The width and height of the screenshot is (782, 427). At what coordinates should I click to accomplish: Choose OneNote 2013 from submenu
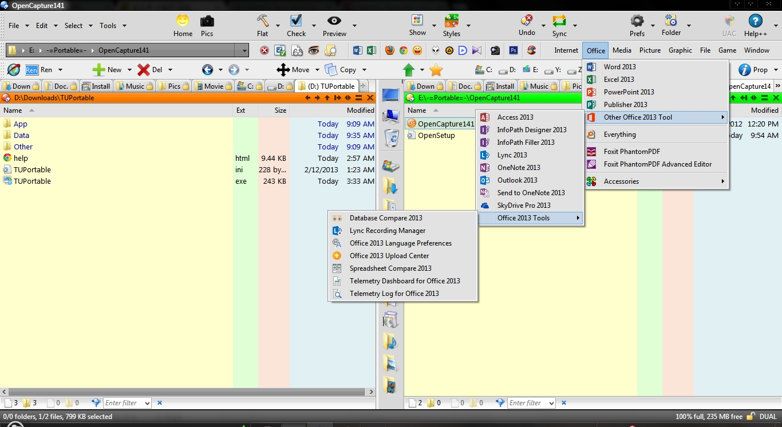point(530,168)
